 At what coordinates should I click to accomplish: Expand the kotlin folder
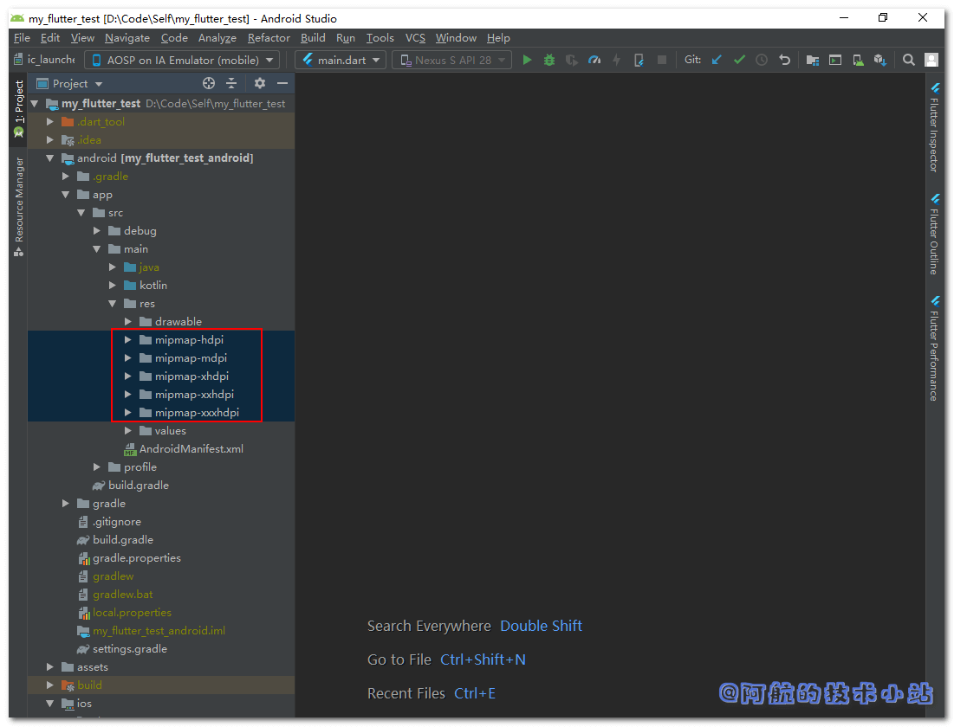click(113, 286)
